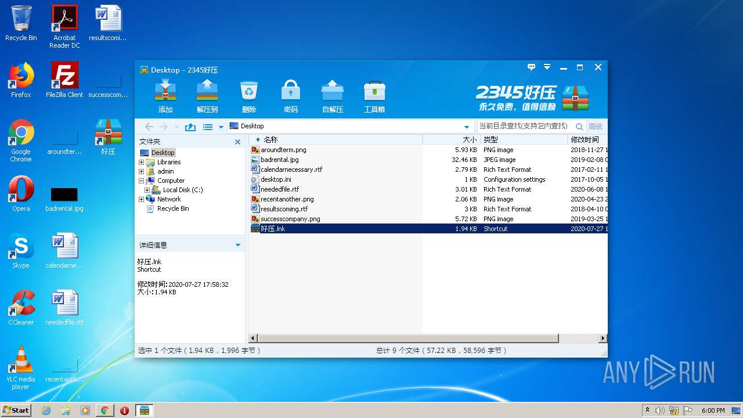This screenshot has height=418, width=743.
Task: Expand the admin tree node
Action: 141,171
